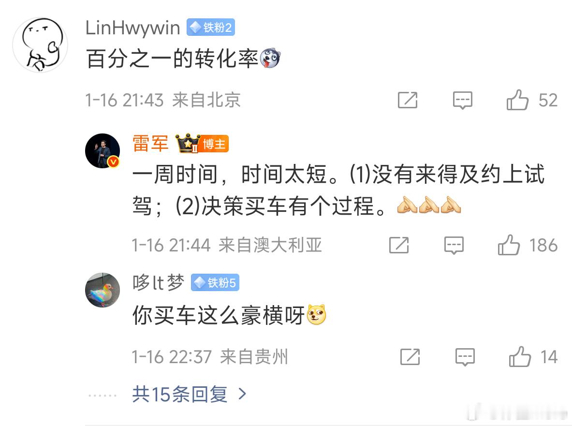Viewport: 572px width, 426px height.
Task: Repost 雷军's reply using share icon
Action: 399,245
